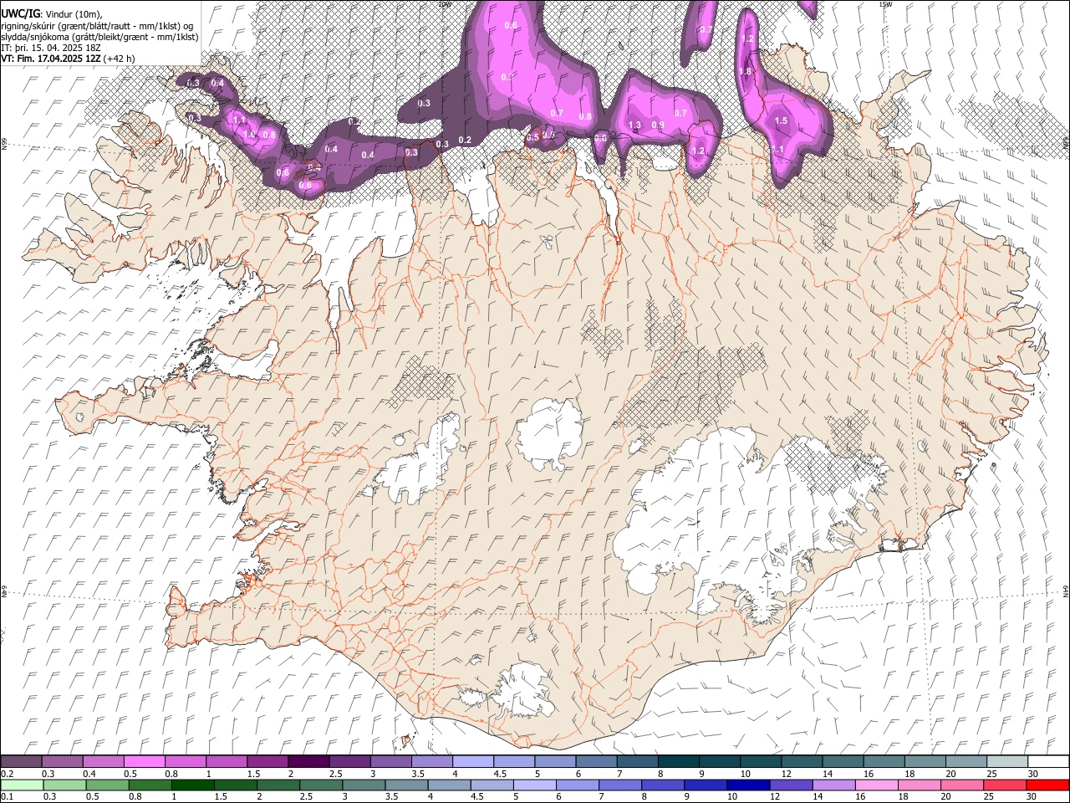1070x803 pixels.
Task: Select the grey-teal 20 swatch, upper legend
Action: [966, 761]
